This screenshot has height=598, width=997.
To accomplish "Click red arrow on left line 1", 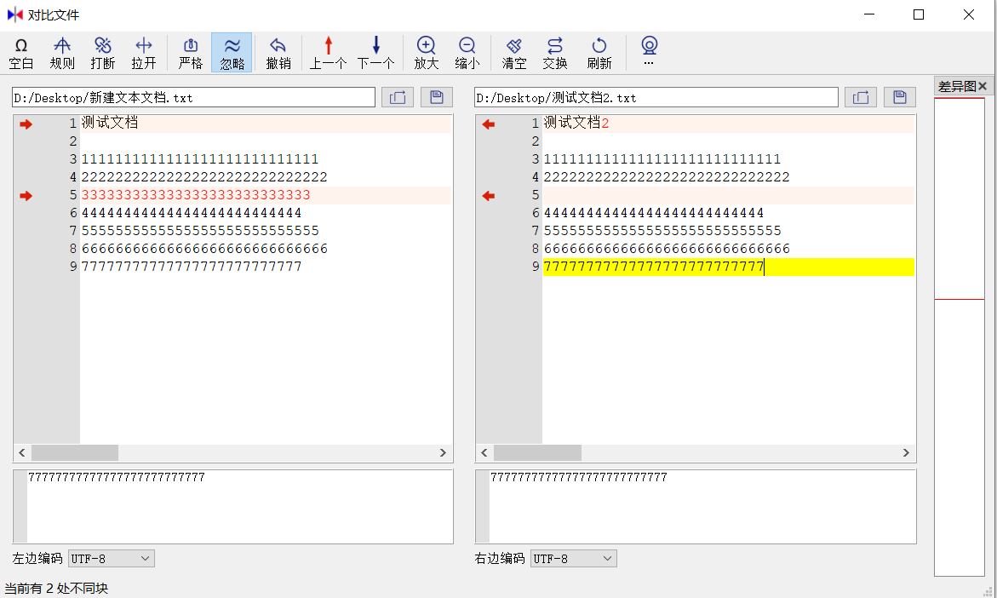I will pos(26,124).
